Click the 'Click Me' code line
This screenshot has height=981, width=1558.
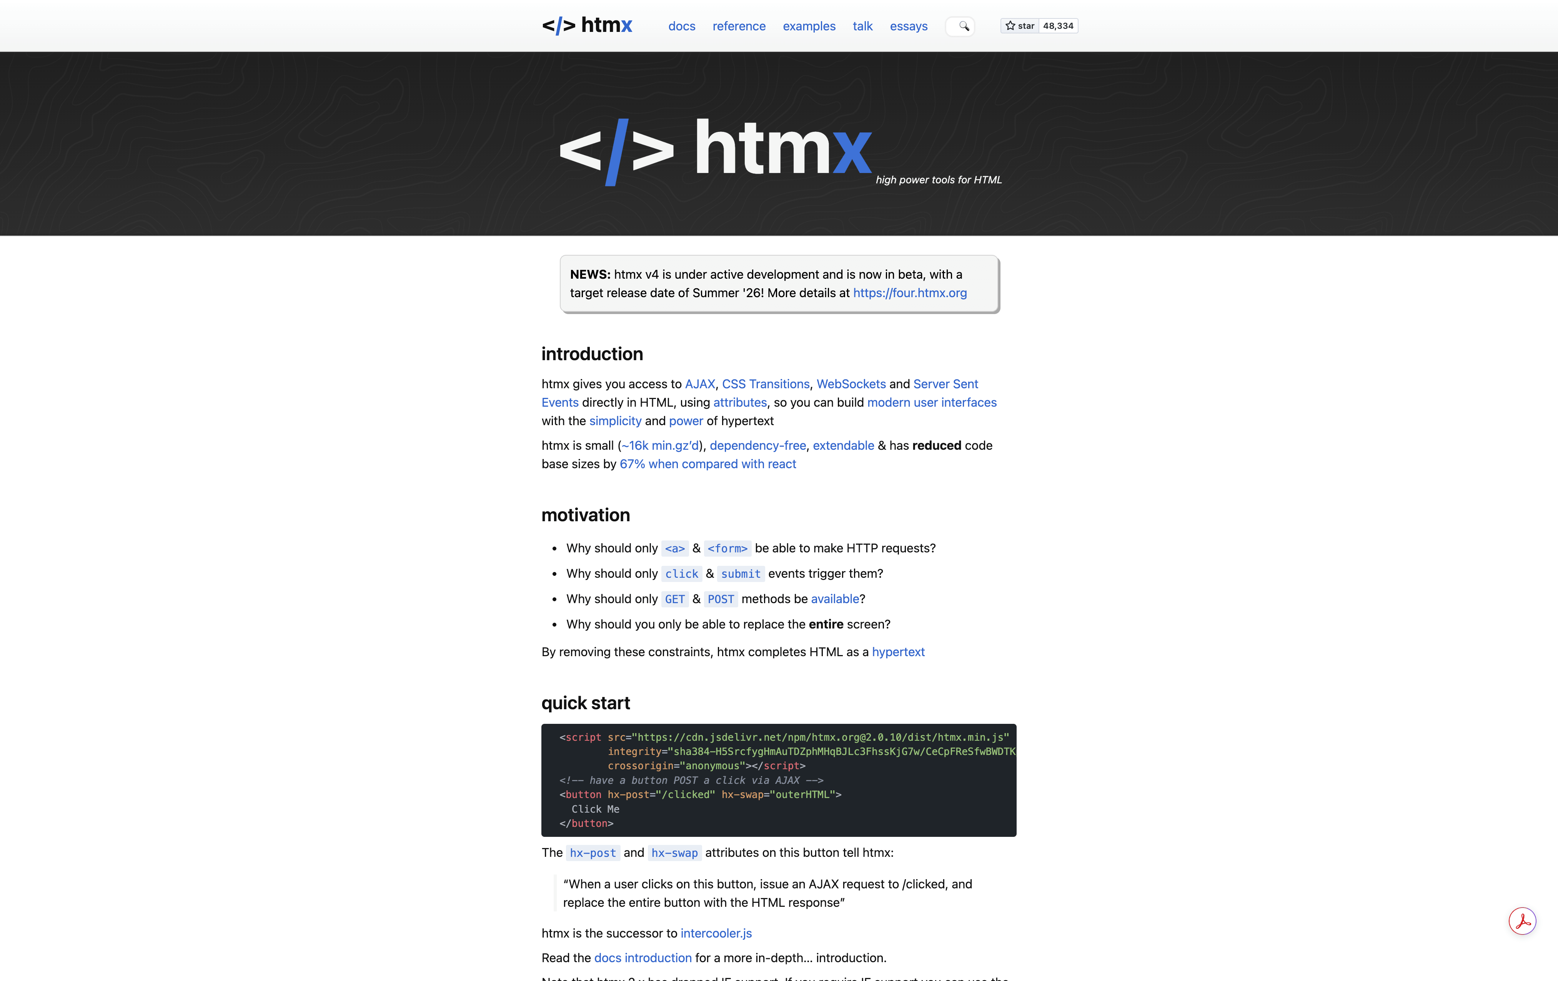595,809
